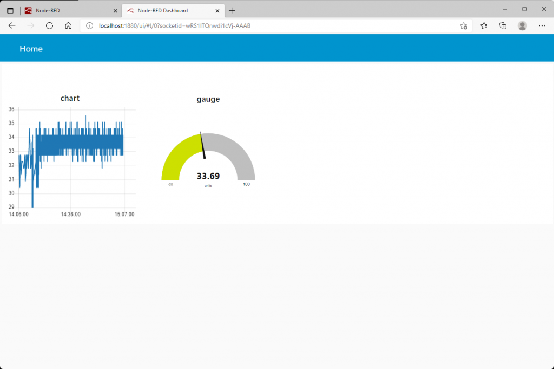Image resolution: width=554 pixels, height=369 pixels.
Task: Open the tab actions menu
Action: (x=10, y=11)
